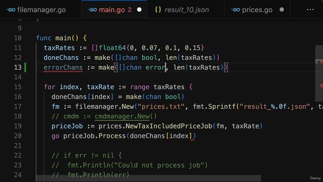Click the Go file icon on filemanager.go tab

pos(11,10)
